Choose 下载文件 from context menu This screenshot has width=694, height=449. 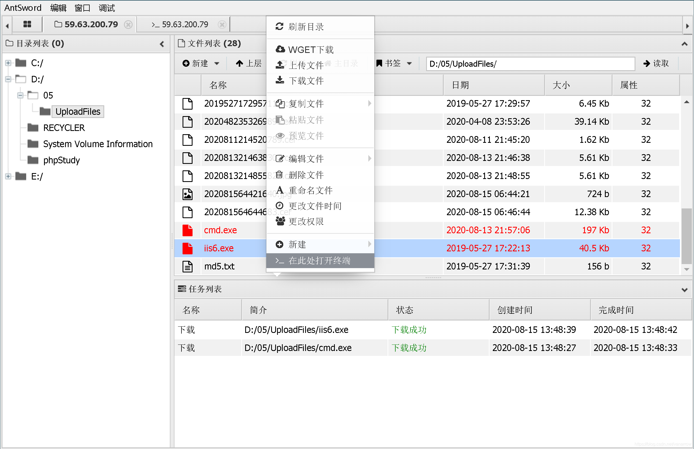pos(320,80)
